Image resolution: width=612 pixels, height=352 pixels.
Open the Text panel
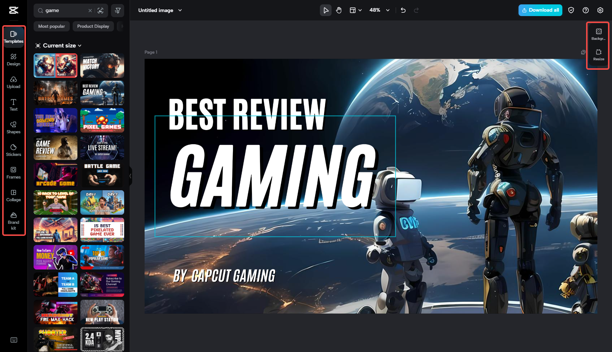(x=14, y=105)
